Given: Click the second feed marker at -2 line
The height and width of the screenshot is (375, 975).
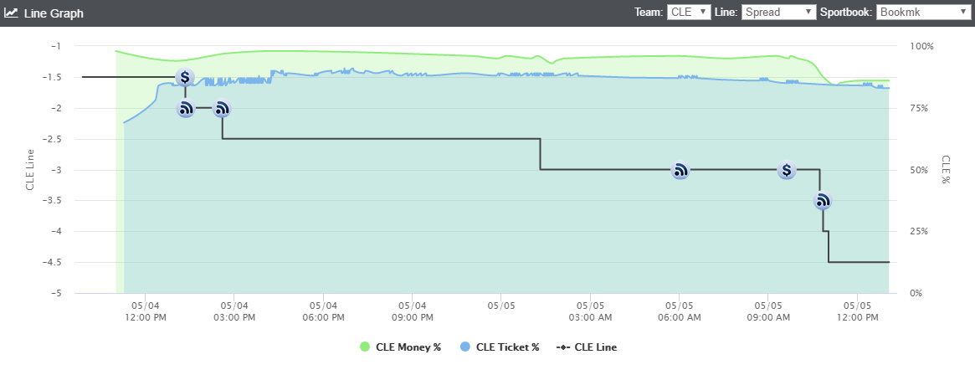Looking at the screenshot, I should click(x=222, y=109).
